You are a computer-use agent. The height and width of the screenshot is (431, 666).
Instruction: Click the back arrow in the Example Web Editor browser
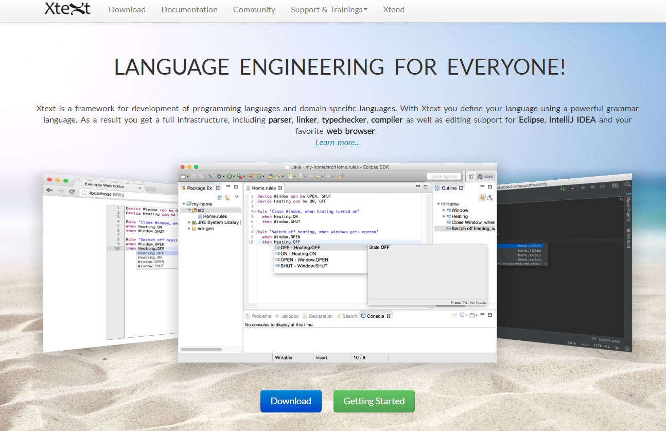49,190
